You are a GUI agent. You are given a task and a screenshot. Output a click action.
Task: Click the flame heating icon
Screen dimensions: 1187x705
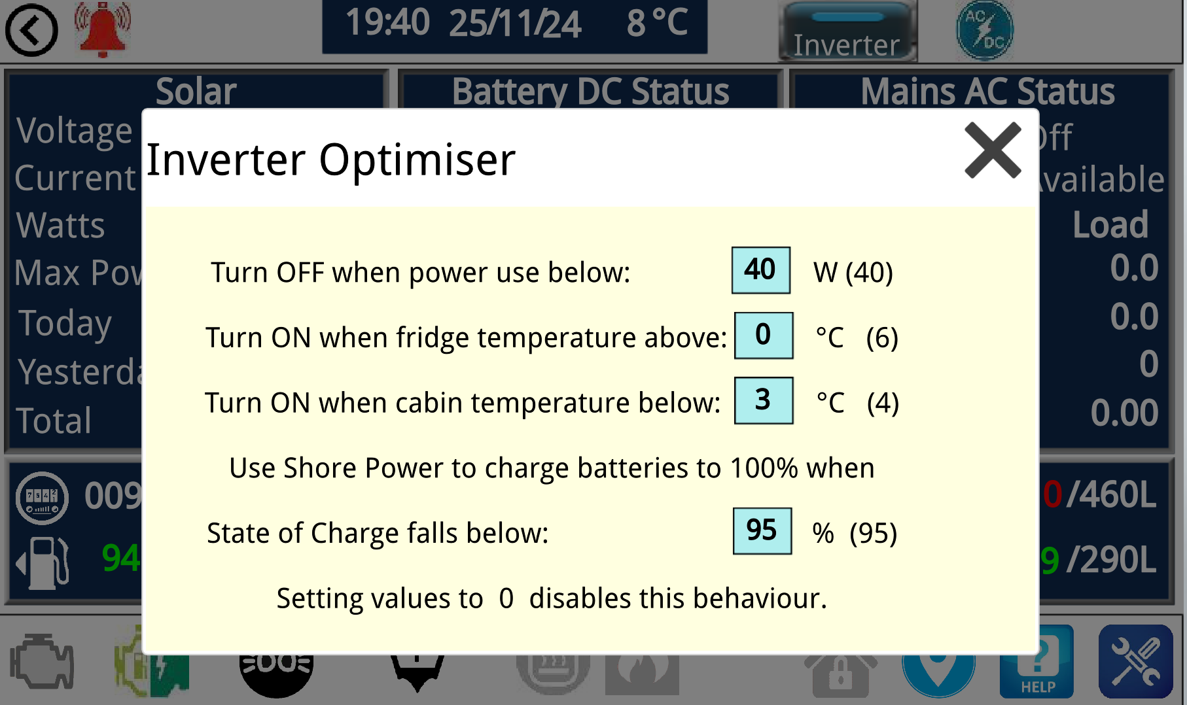pyautogui.click(x=642, y=675)
